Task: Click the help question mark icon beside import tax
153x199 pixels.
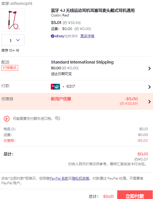Action: pyautogui.click(x=58, y=118)
